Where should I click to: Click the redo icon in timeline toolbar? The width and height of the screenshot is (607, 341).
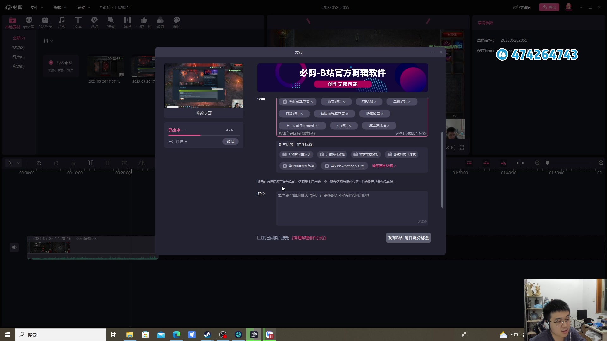[x=56, y=163]
